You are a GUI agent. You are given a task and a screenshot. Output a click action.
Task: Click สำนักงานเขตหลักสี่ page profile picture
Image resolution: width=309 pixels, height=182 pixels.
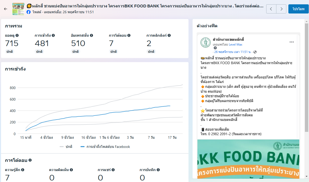pyautogui.click(x=205, y=43)
